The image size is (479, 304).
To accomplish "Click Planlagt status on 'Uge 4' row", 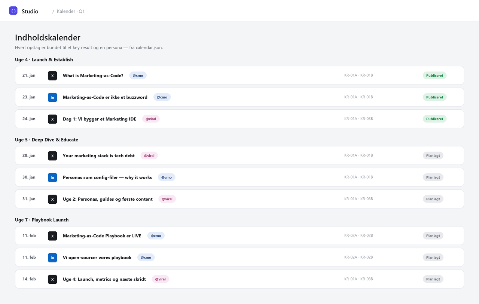I will tap(433, 279).
